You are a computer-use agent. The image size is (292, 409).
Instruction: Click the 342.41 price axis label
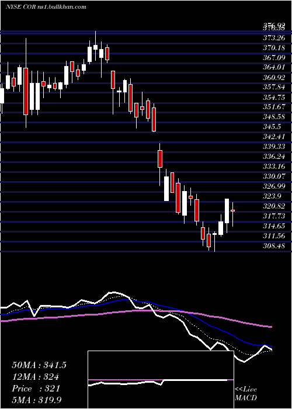click(274, 137)
